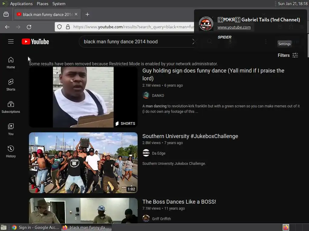
Task: Open Da Edge channel name link
Action: [x=158, y=153]
